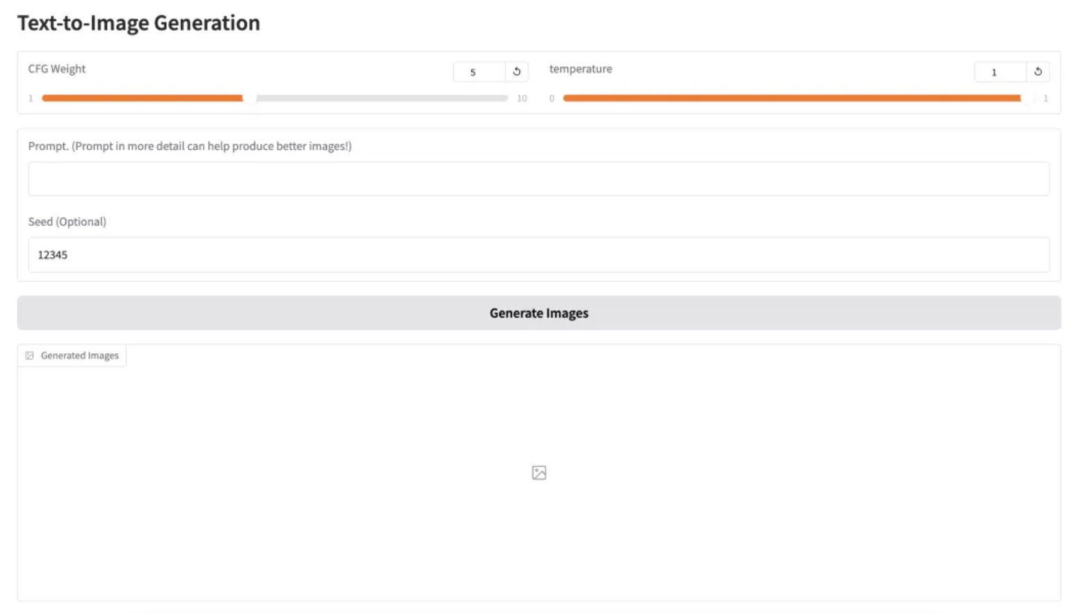This screenshot has height=616, width=1071.
Task: Click the maximum value 10 under CFG Weight
Action: (x=522, y=99)
